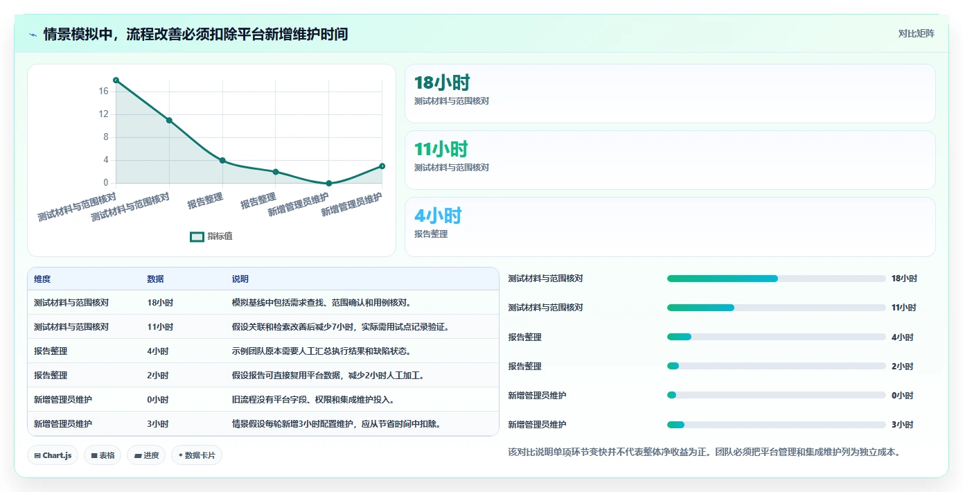Click the 11小时 progress bar
The image size is (963, 492).
[x=776, y=308]
